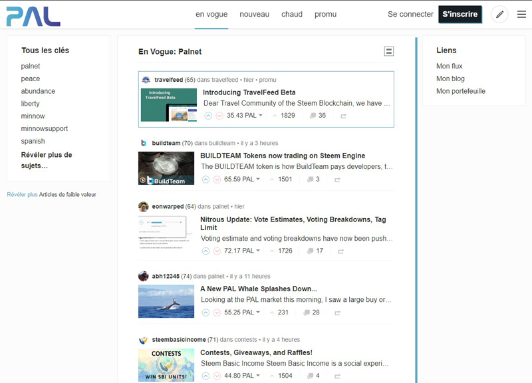Switch to the nouveau tab
The image size is (532, 383).
[254, 14]
